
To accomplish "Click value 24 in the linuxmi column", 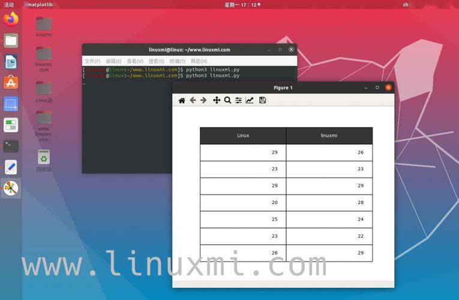I will coord(361,219).
